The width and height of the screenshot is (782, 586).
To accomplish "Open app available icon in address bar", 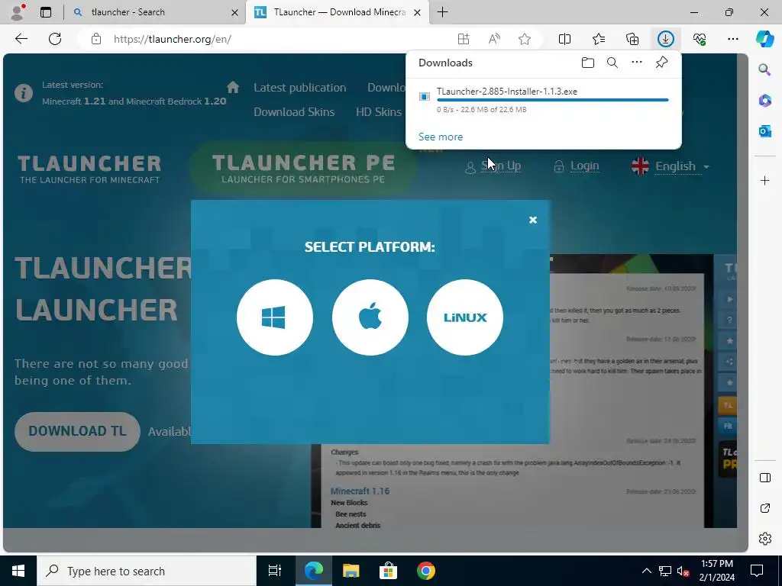I will click(x=464, y=39).
